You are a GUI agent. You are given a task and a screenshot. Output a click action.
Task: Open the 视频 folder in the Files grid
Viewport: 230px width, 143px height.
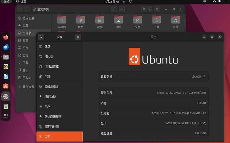[x=100, y=22]
